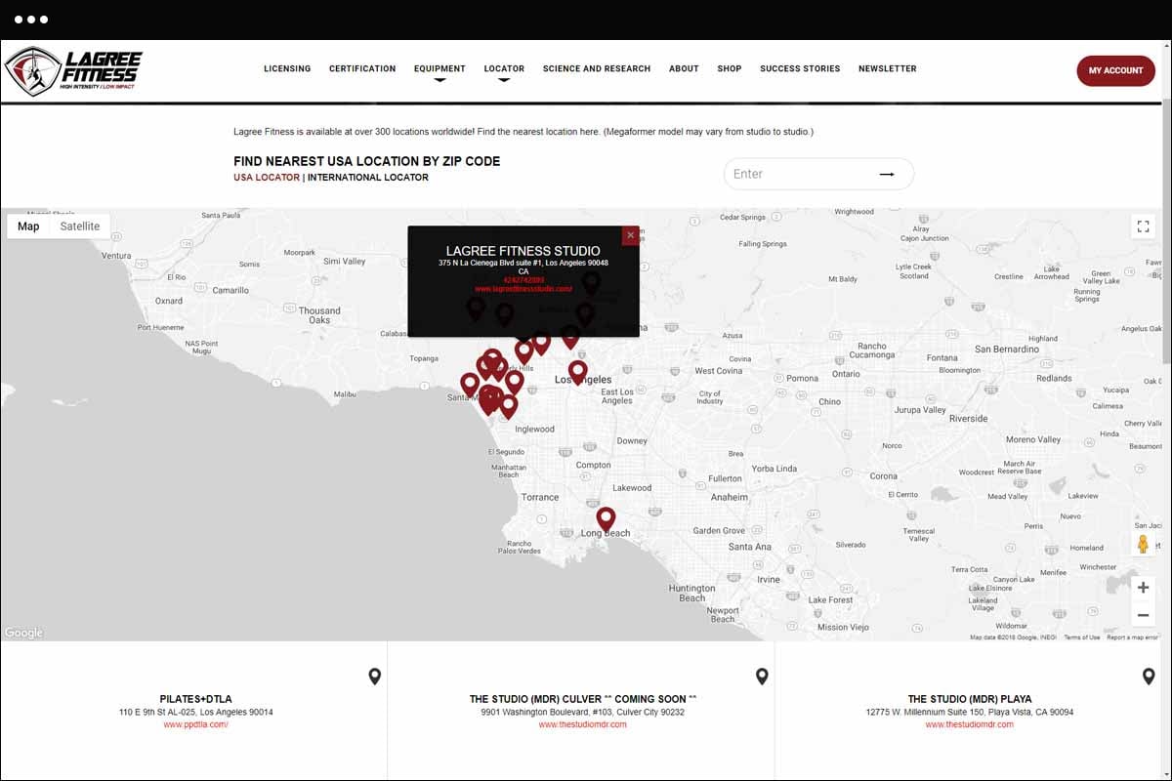
Task: Click the location pin for Pilates+DTLA
Action: click(374, 677)
